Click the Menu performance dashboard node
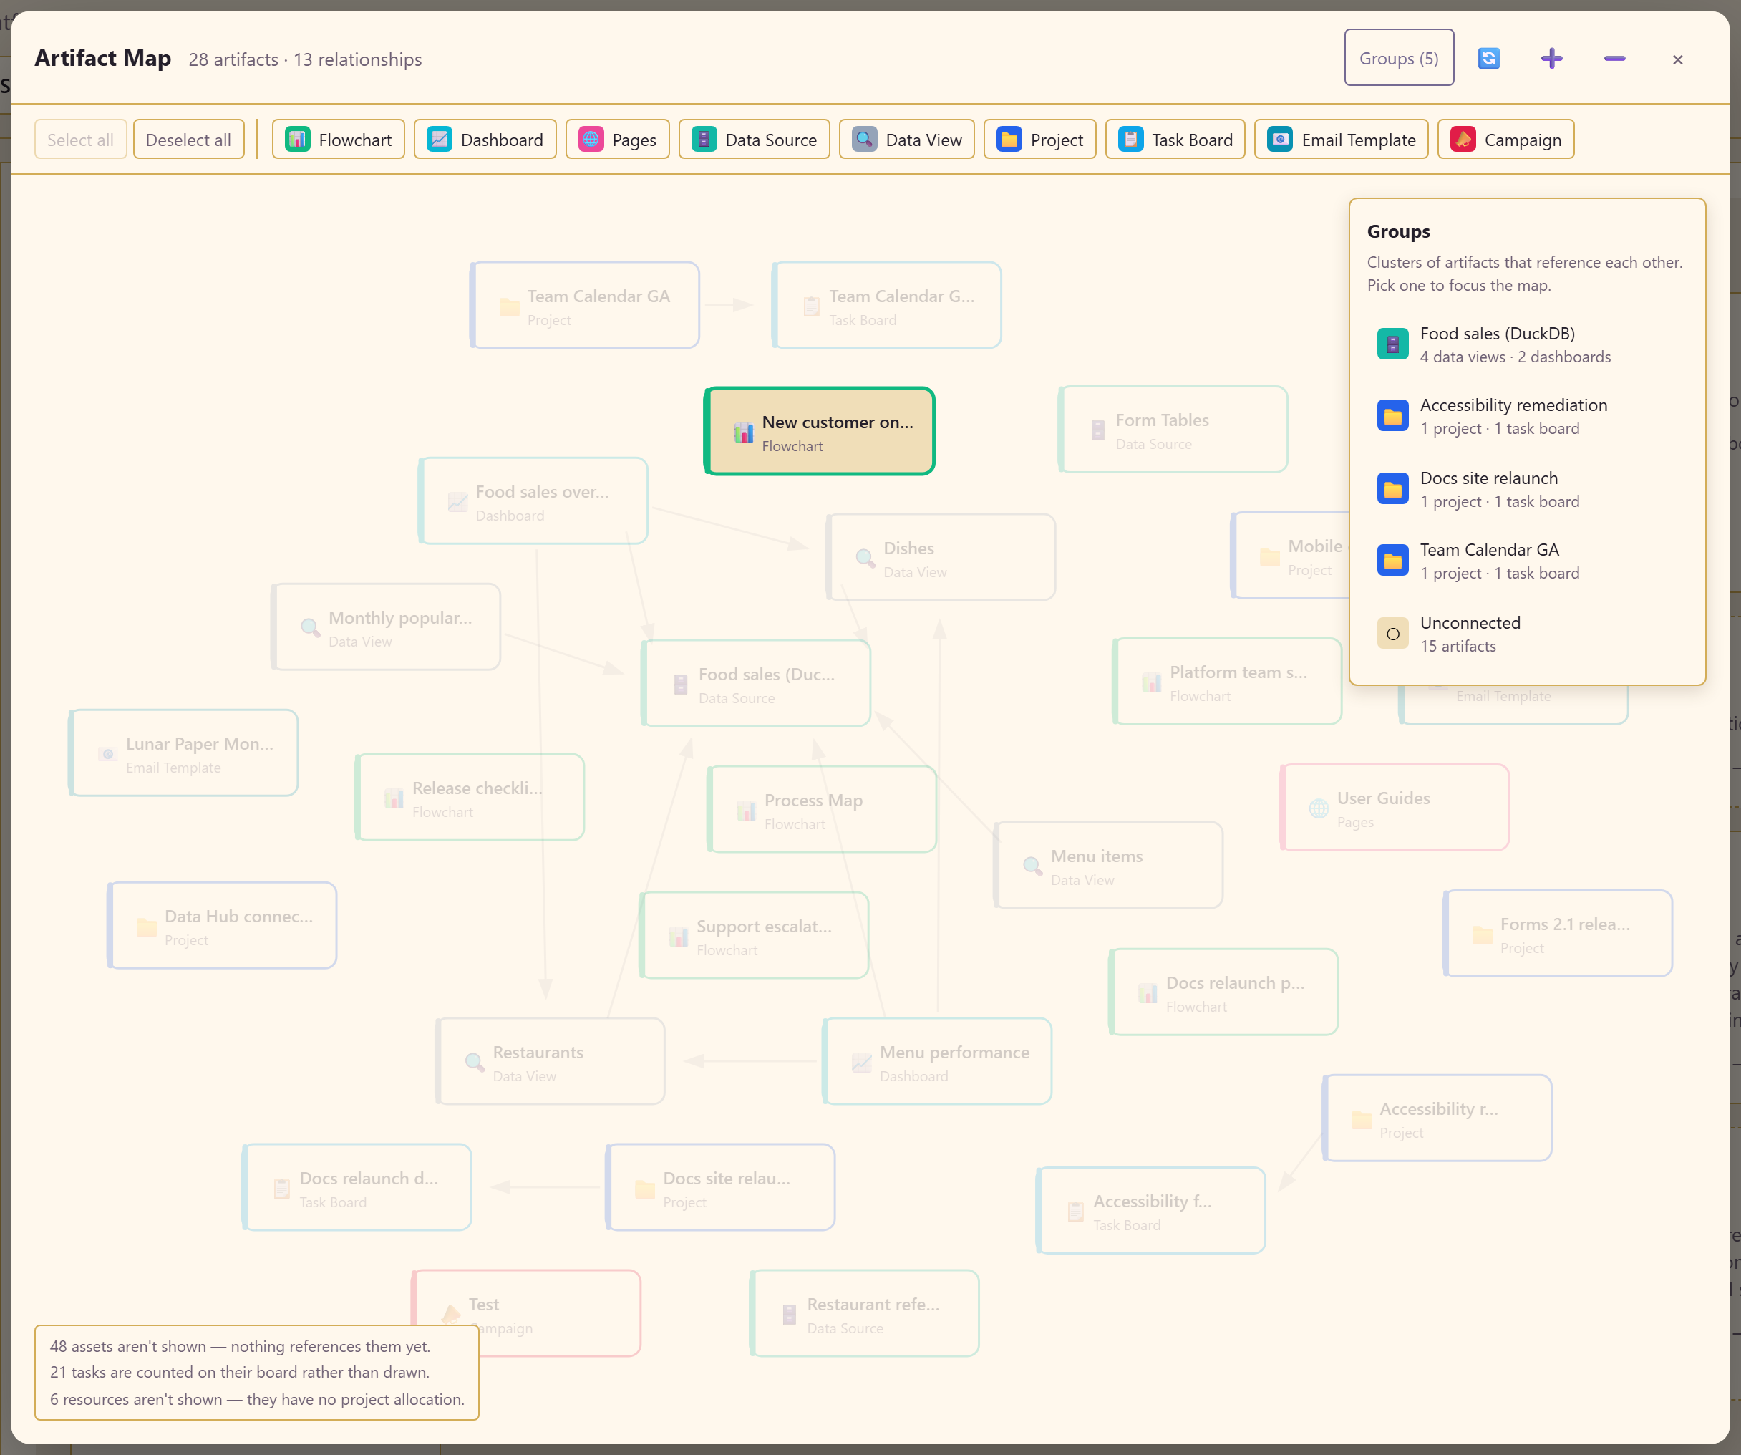 938,1061
